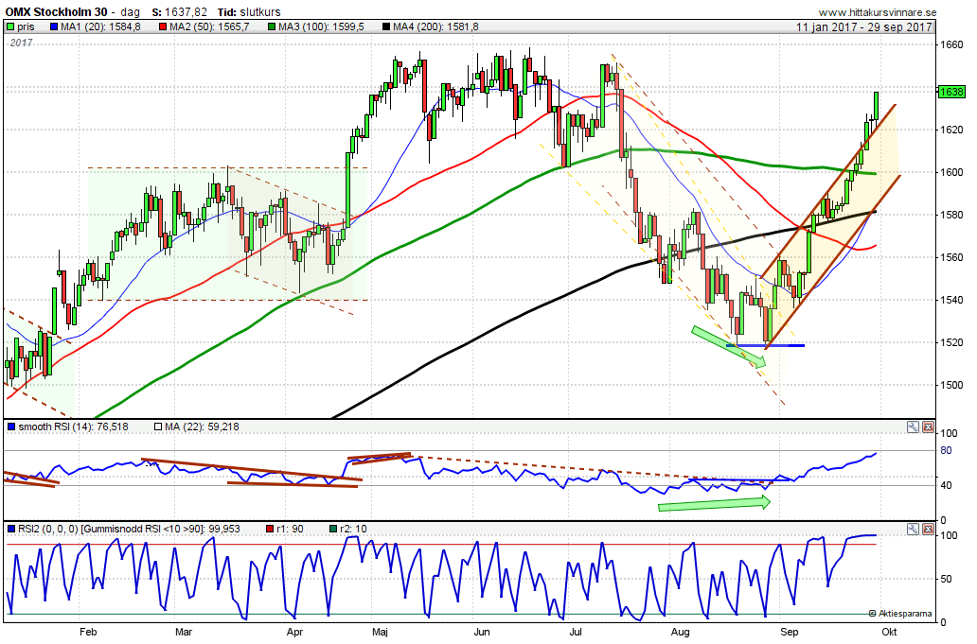The height and width of the screenshot is (644, 977).
Task: Click the r2: 10 label
Action: [353, 529]
